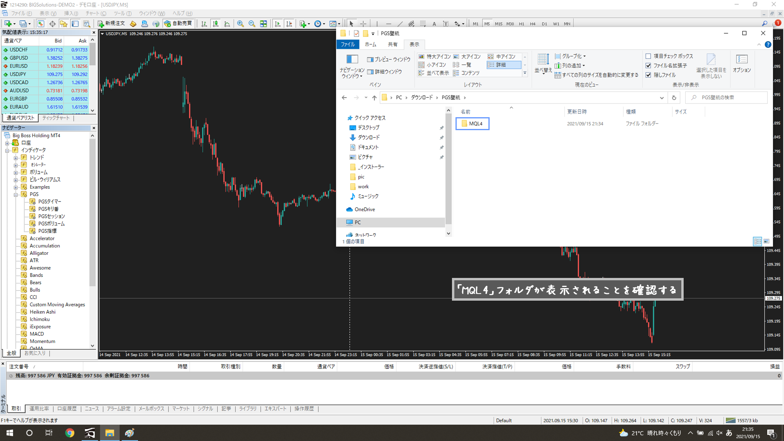Screen dimensions: 784x441
Task: Open Chrome from the taskbar
Action: pos(70,433)
